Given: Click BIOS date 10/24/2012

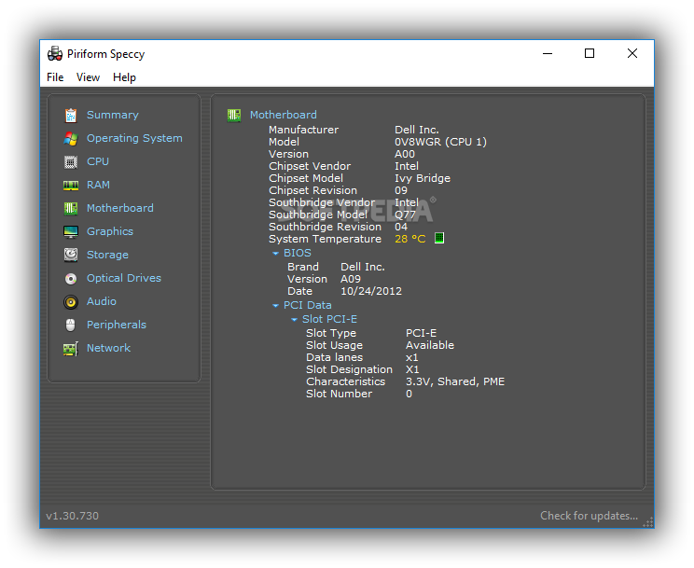Looking at the screenshot, I should coord(371,291).
